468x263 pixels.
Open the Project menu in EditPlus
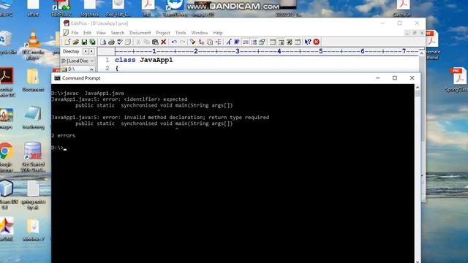tap(163, 33)
